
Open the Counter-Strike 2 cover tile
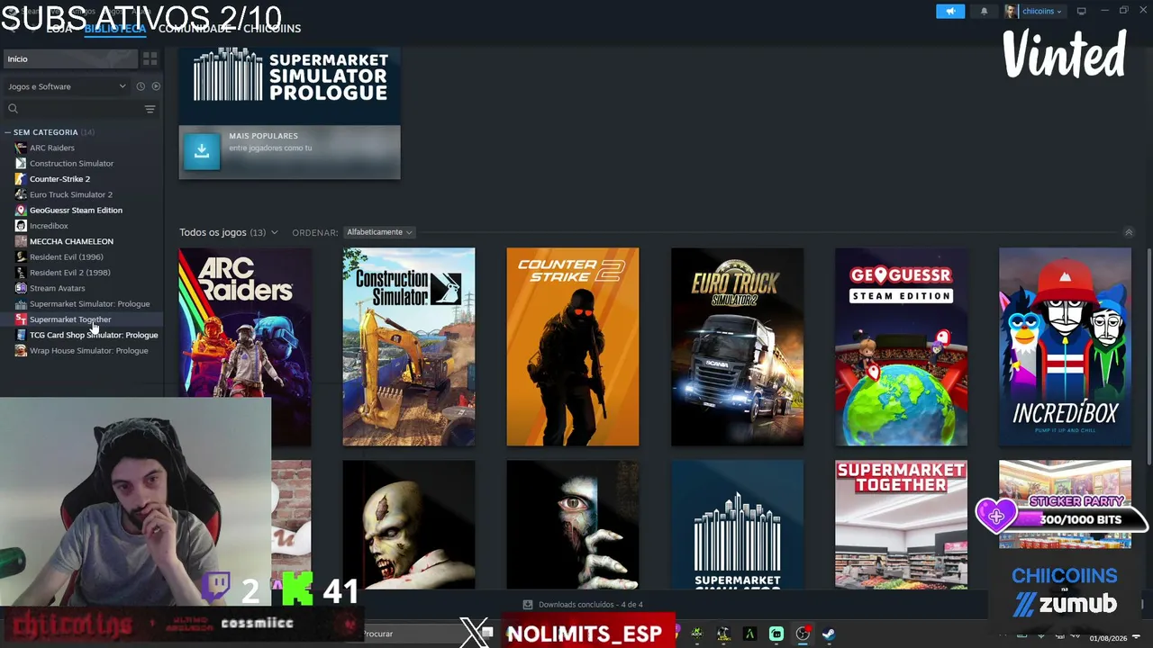click(x=573, y=346)
